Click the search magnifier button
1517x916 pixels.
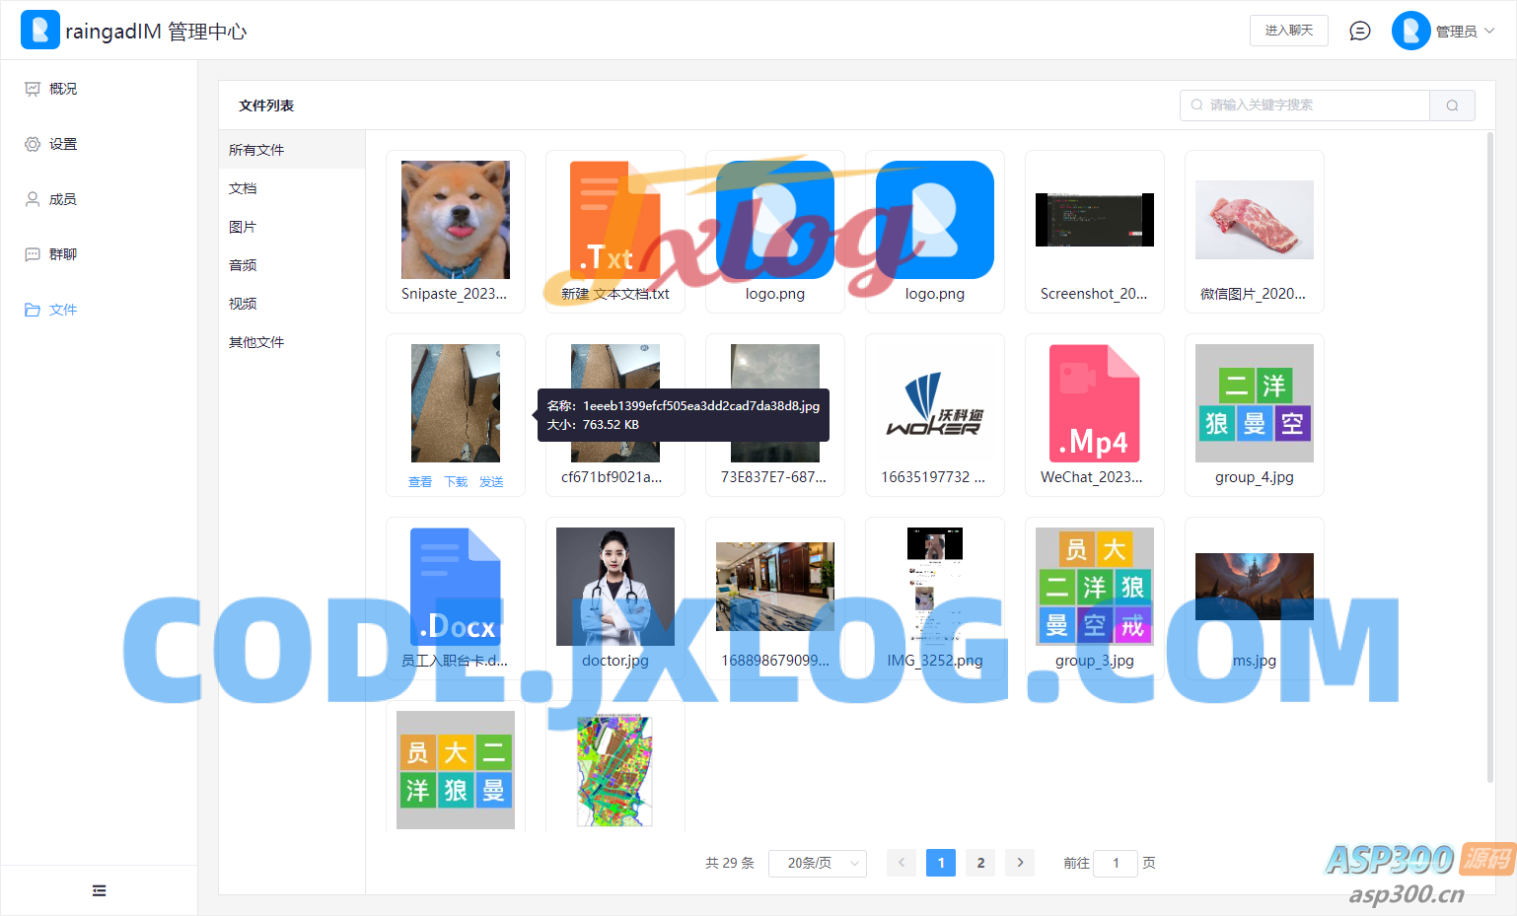(1452, 106)
